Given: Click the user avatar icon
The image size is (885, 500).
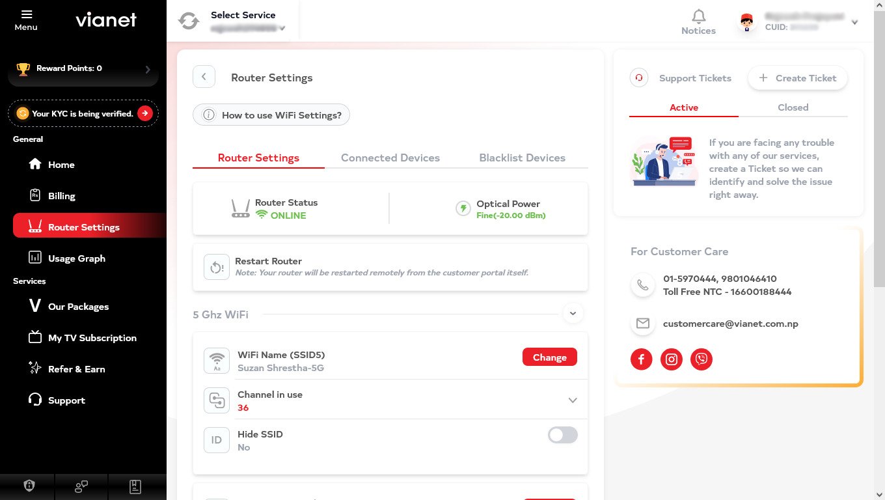Looking at the screenshot, I should pyautogui.click(x=747, y=22).
